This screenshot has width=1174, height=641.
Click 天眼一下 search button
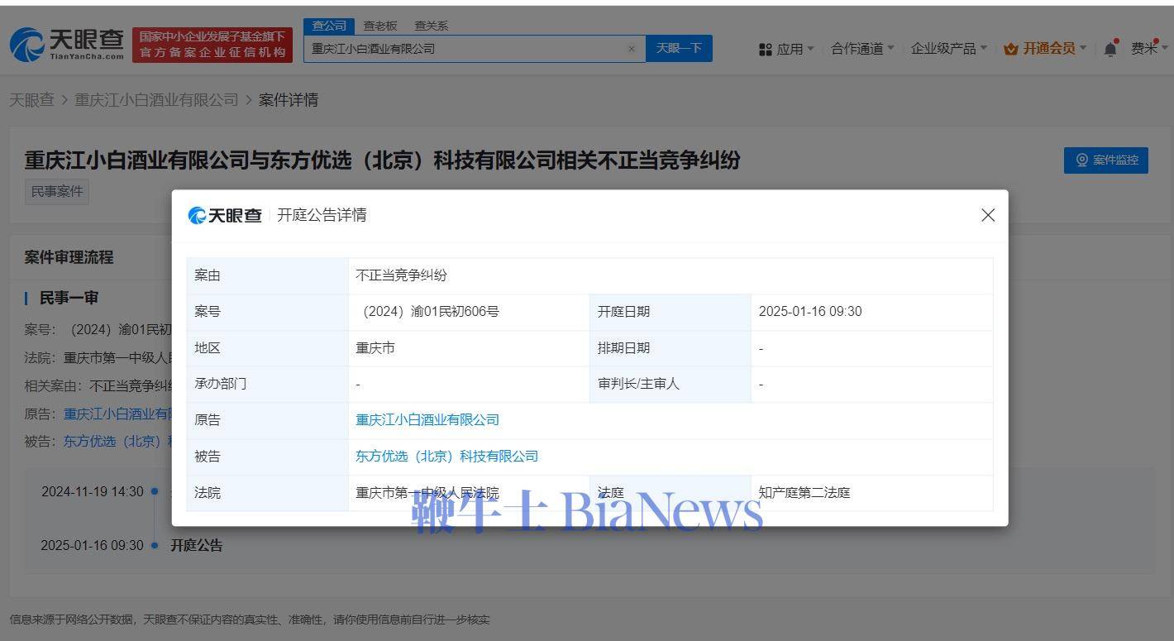[x=679, y=48]
